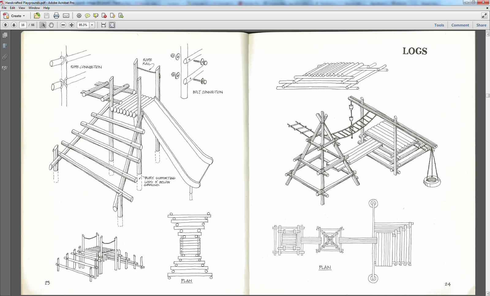This screenshot has height=296, width=490.
Task: Show the Page Thumbnails panel
Action: [5, 35]
